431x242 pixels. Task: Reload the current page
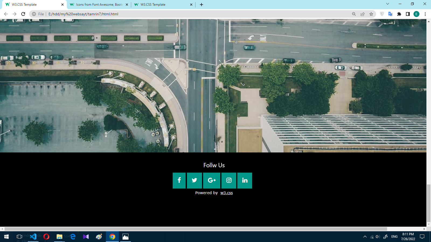coord(23,14)
